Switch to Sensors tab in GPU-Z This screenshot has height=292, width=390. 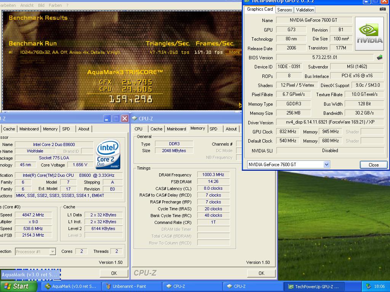pyautogui.click(x=284, y=10)
